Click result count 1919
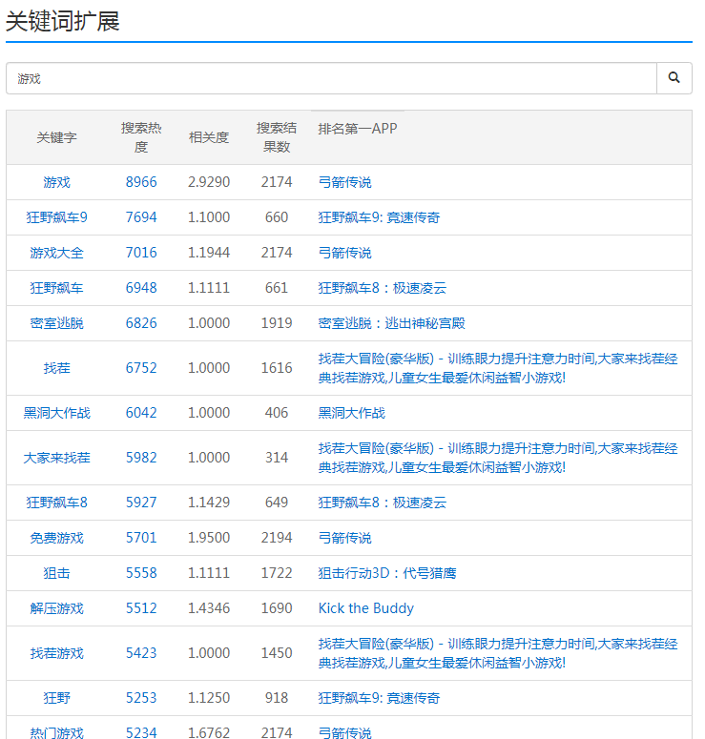The width and height of the screenshot is (705, 739). pos(277,323)
